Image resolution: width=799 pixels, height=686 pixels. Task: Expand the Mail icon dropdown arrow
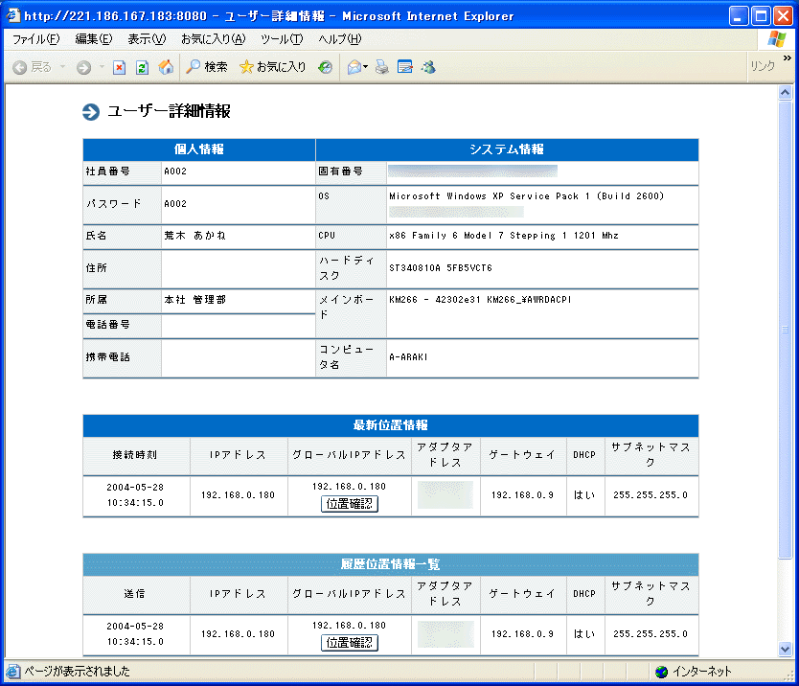(365, 67)
